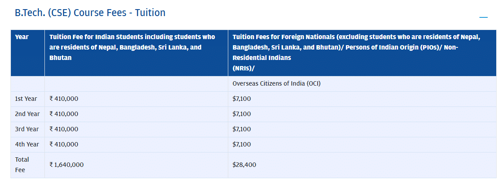
Task: Select the 4th Year row label
Action: pyautogui.click(x=27, y=144)
